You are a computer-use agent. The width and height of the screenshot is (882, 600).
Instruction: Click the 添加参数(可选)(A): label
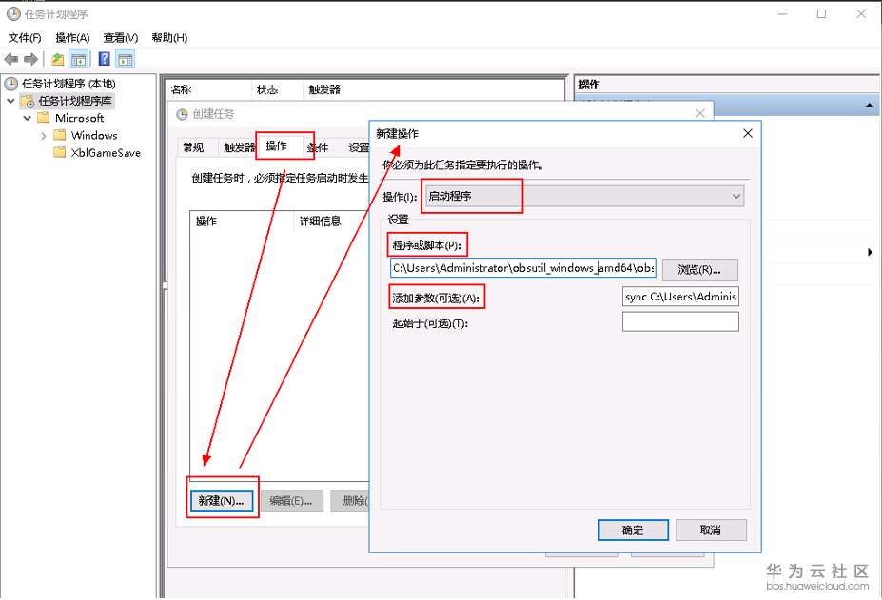(x=436, y=298)
